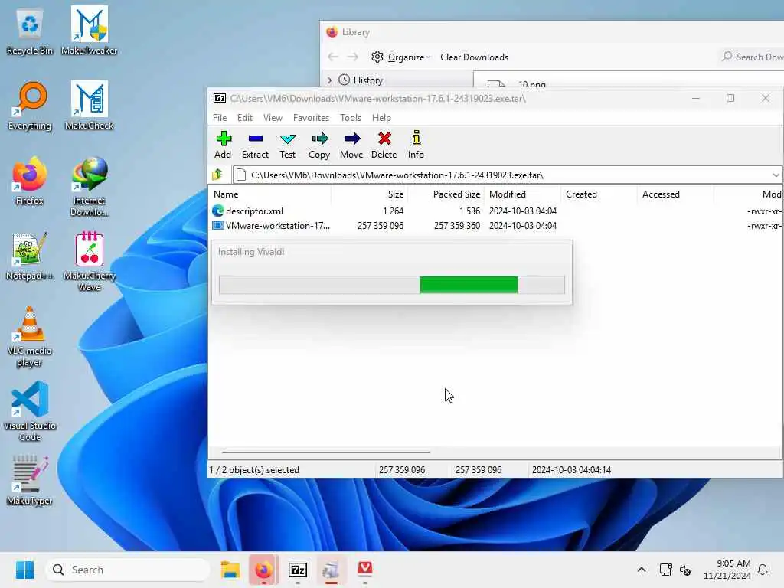The image size is (784, 588).
Task: Select the VMware-workstation-17 file row
Action: 495,226
